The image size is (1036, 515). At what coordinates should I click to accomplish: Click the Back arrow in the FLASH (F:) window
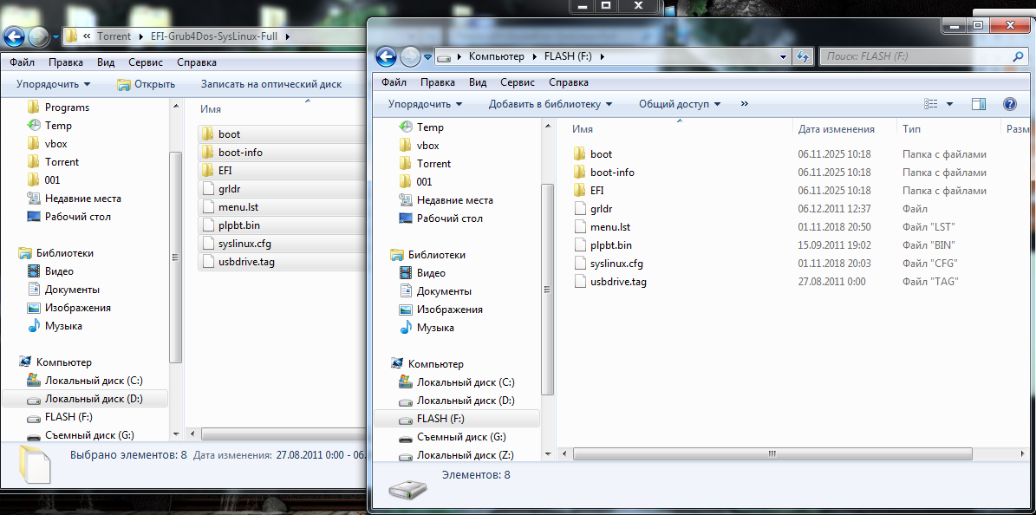pos(387,57)
